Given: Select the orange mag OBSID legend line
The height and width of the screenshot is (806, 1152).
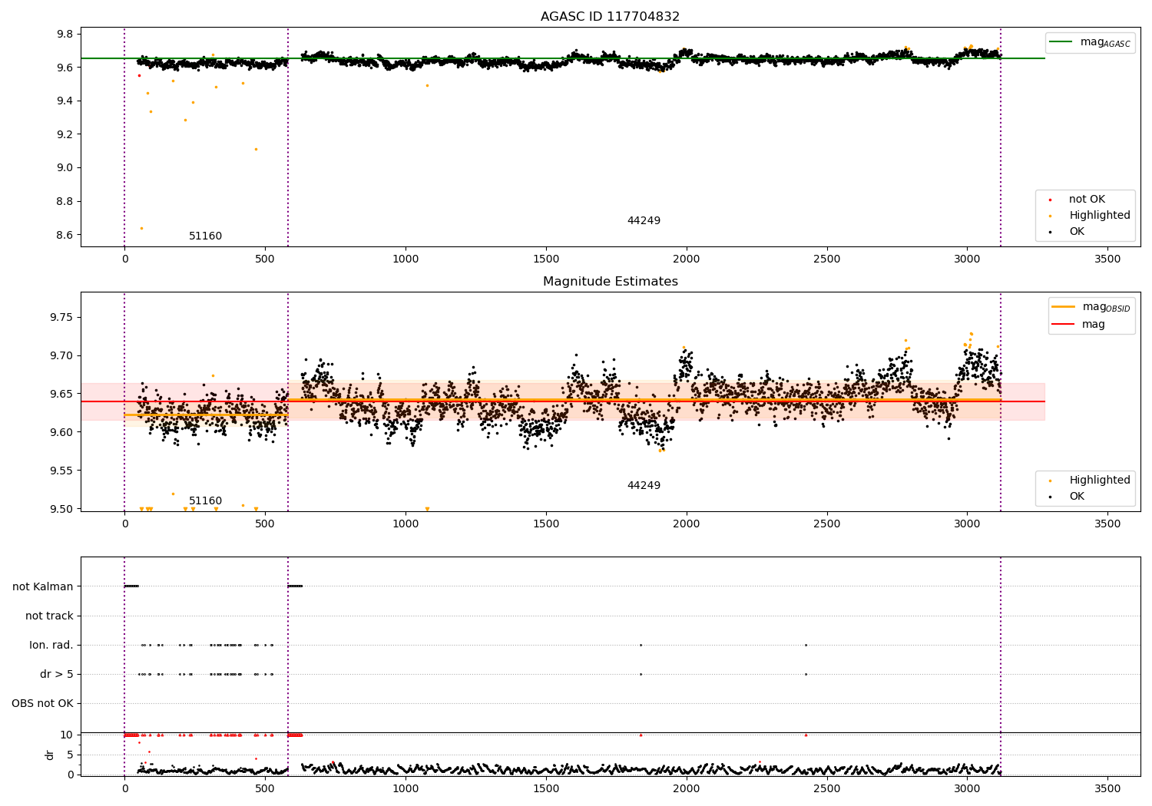Looking at the screenshot, I should tap(1064, 307).
